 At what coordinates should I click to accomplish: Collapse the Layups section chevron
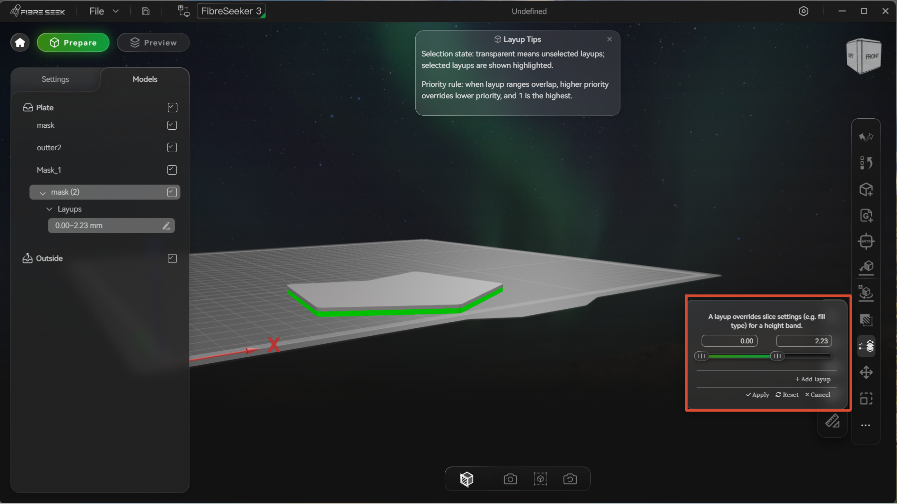pyautogui.click(x=49, y=209)
